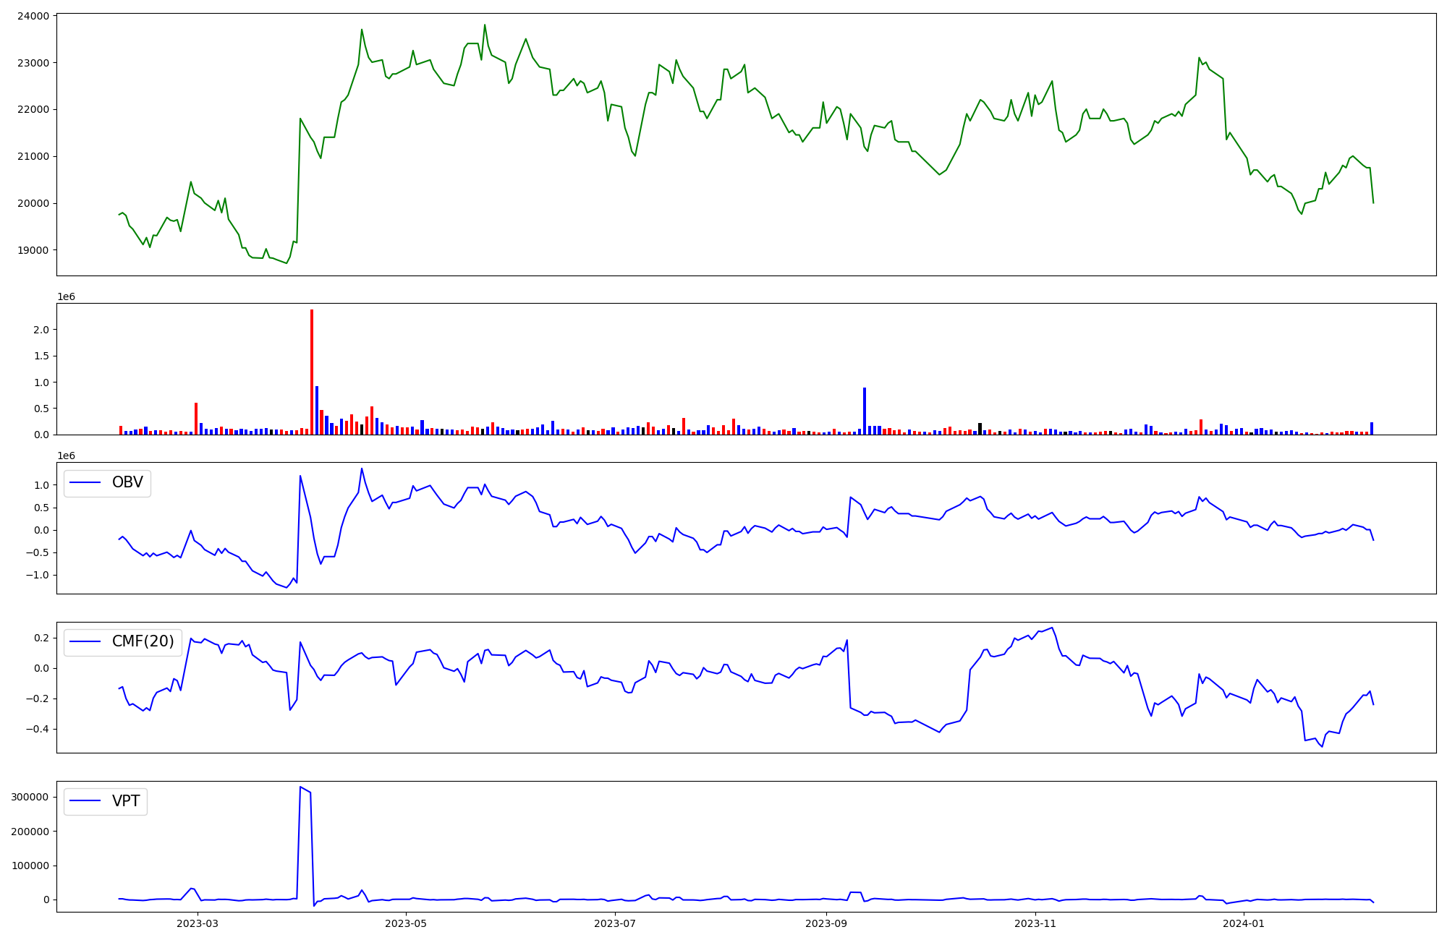Click the 19000 tick on price axis

(32, 250)
